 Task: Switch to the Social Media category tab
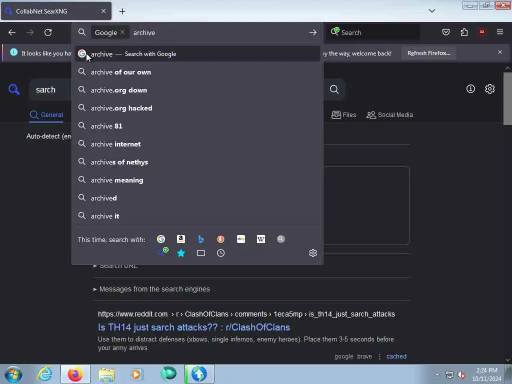(x=389, y=115)
